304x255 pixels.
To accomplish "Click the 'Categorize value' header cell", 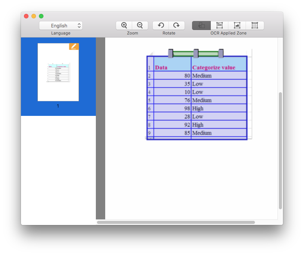I will click(219, 67).
